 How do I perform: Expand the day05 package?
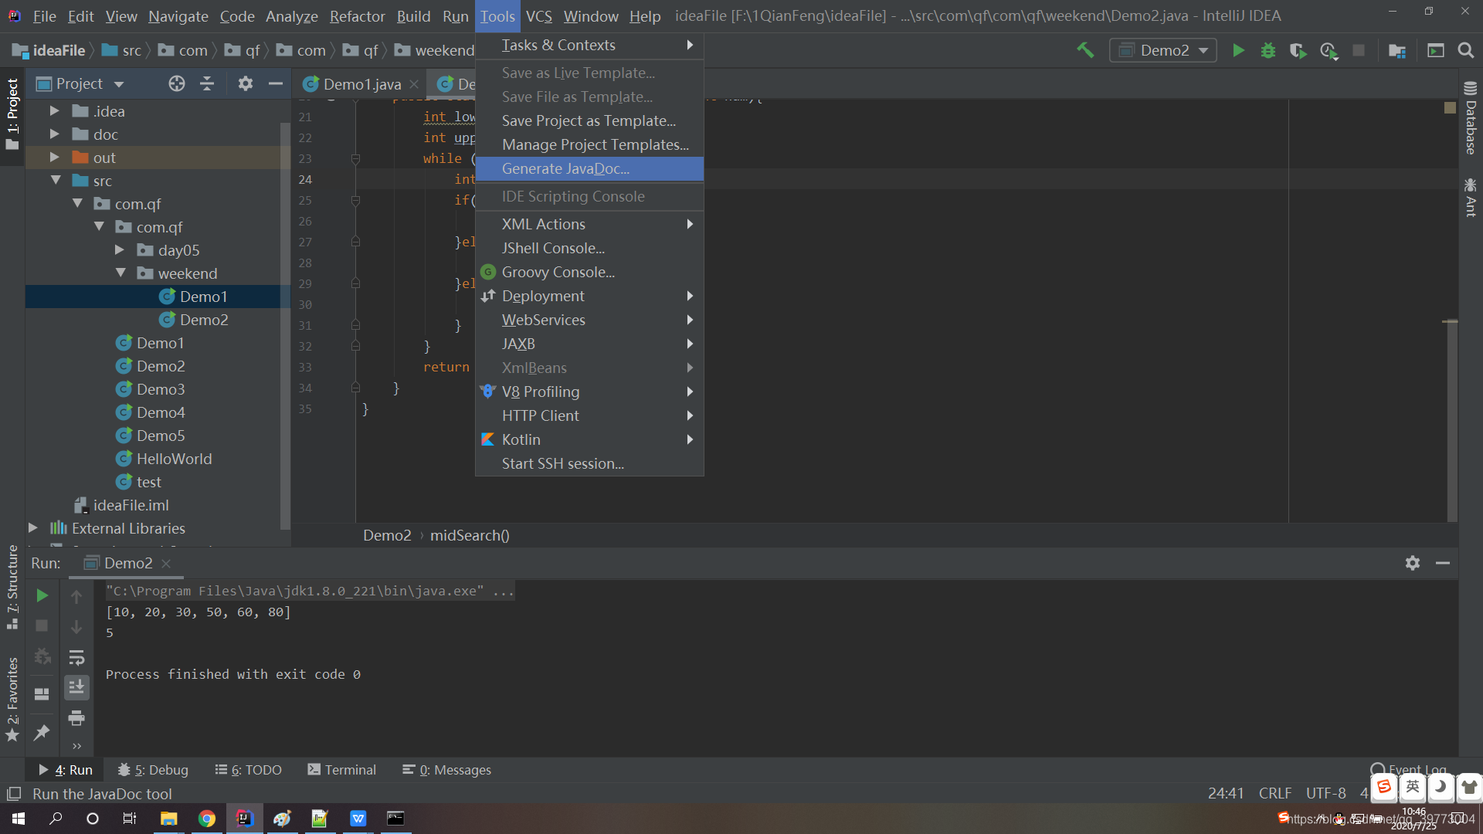tap(119, 250)
